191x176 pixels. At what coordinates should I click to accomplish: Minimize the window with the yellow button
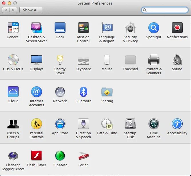pyautogui.click(x=9, y=3)
